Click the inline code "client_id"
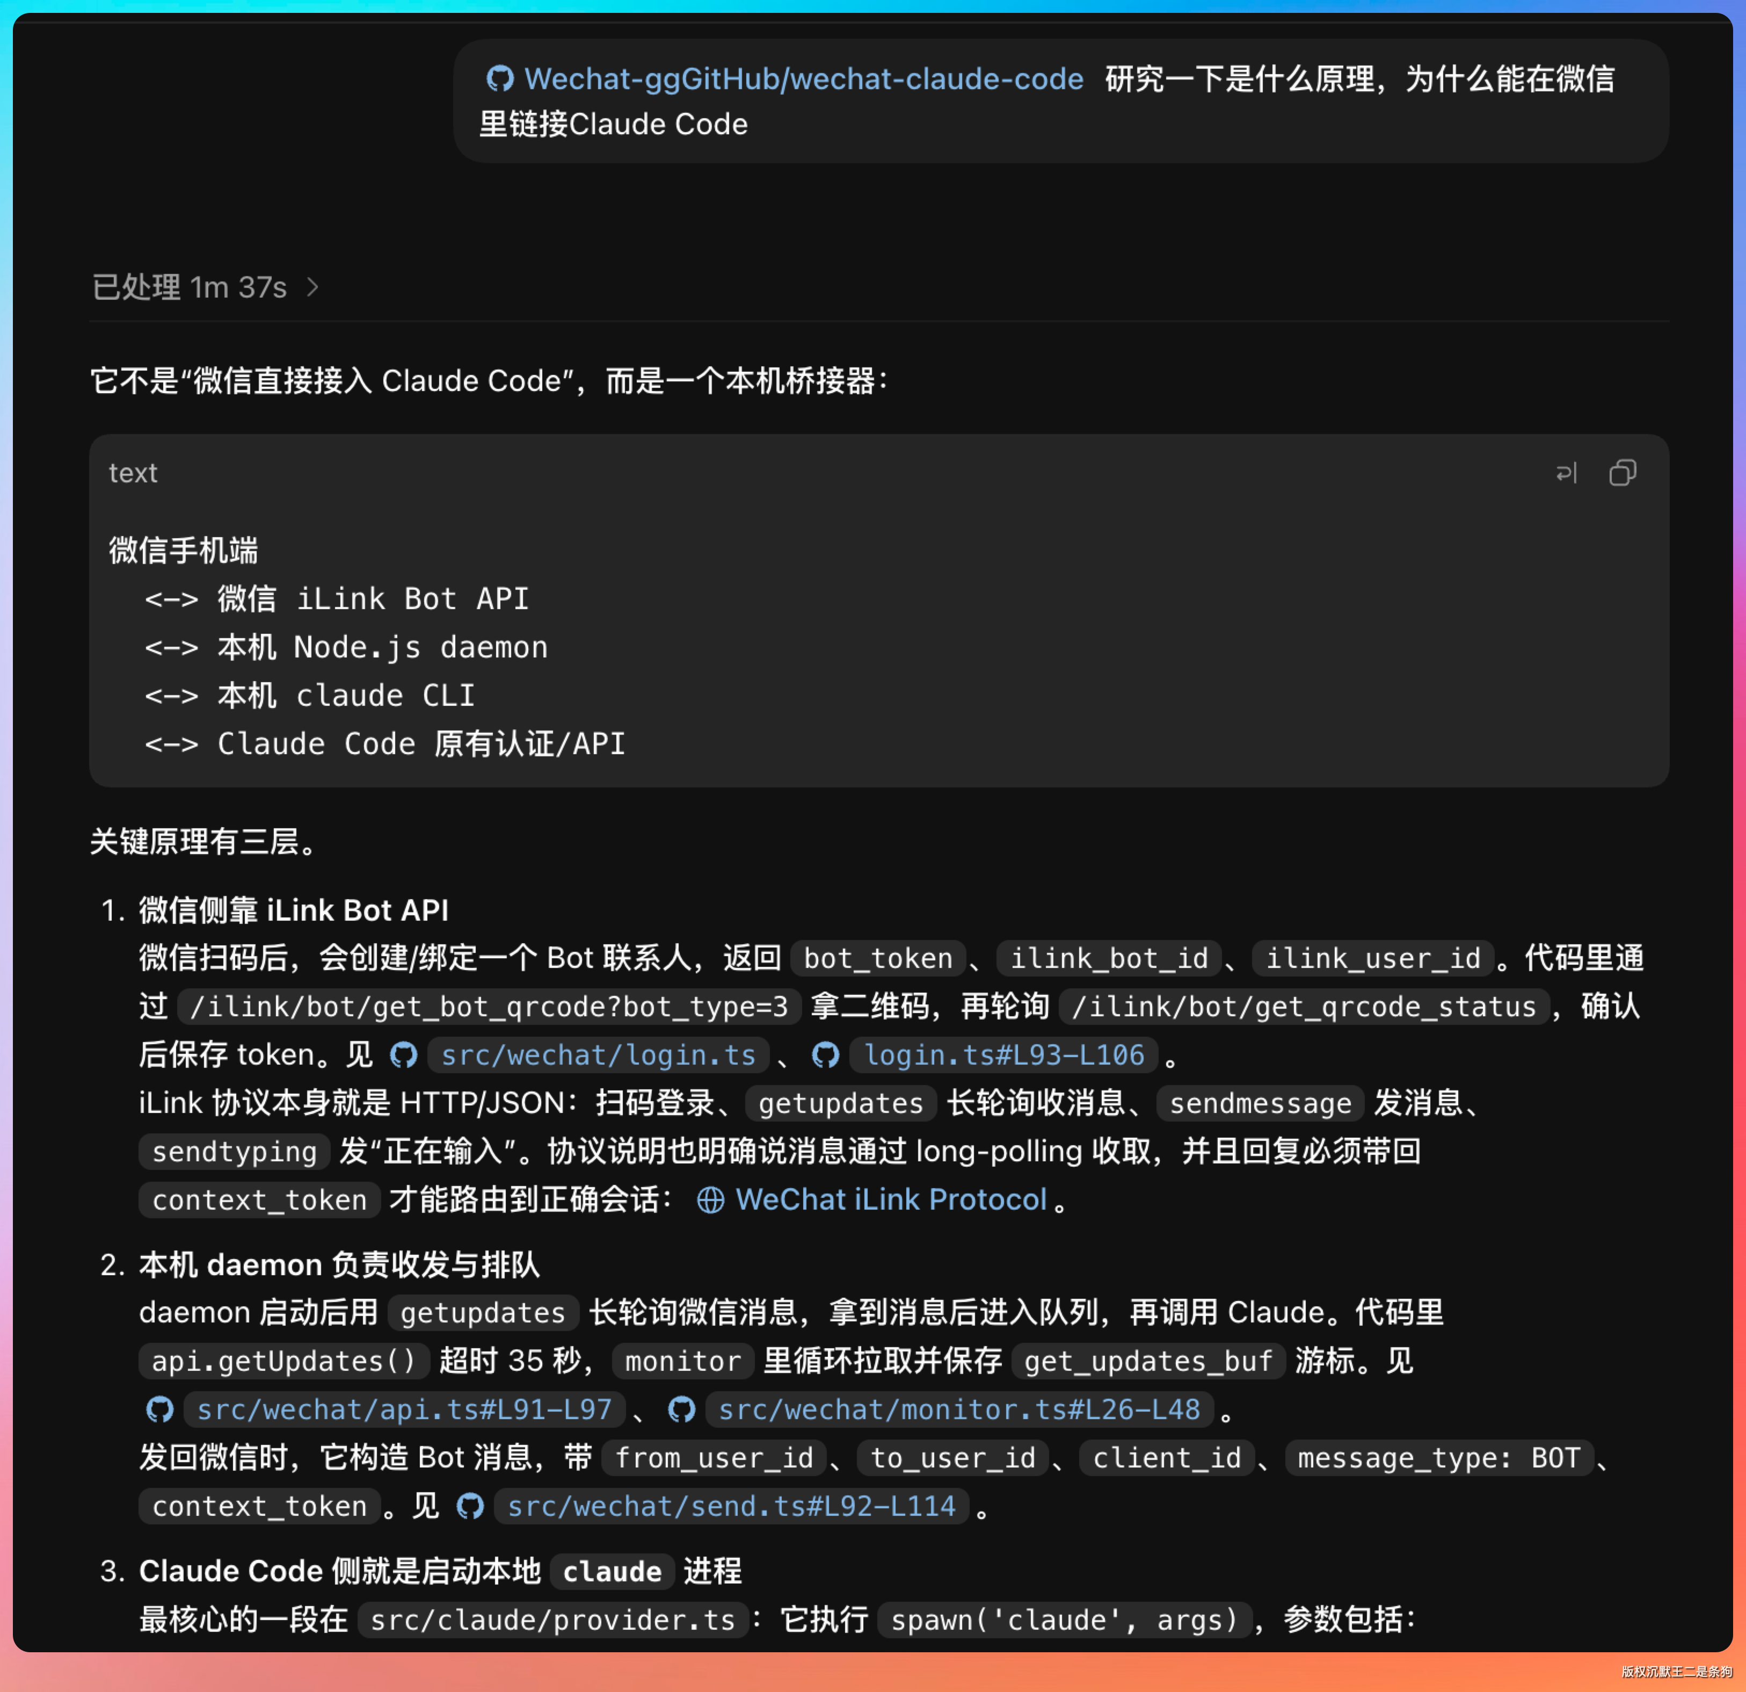Screen dimensions: 1746x1692 pyautogui.click(x=1167, y=1458)
